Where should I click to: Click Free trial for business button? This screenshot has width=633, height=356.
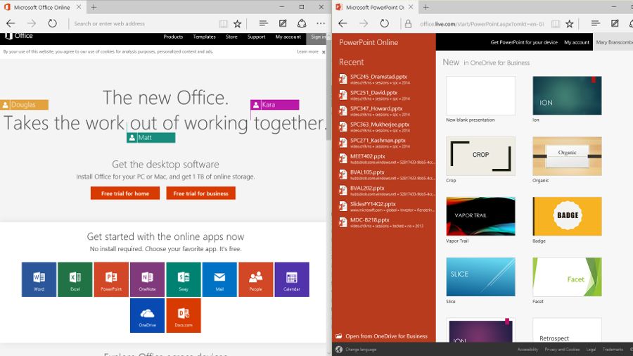click(x=201, y=193)
